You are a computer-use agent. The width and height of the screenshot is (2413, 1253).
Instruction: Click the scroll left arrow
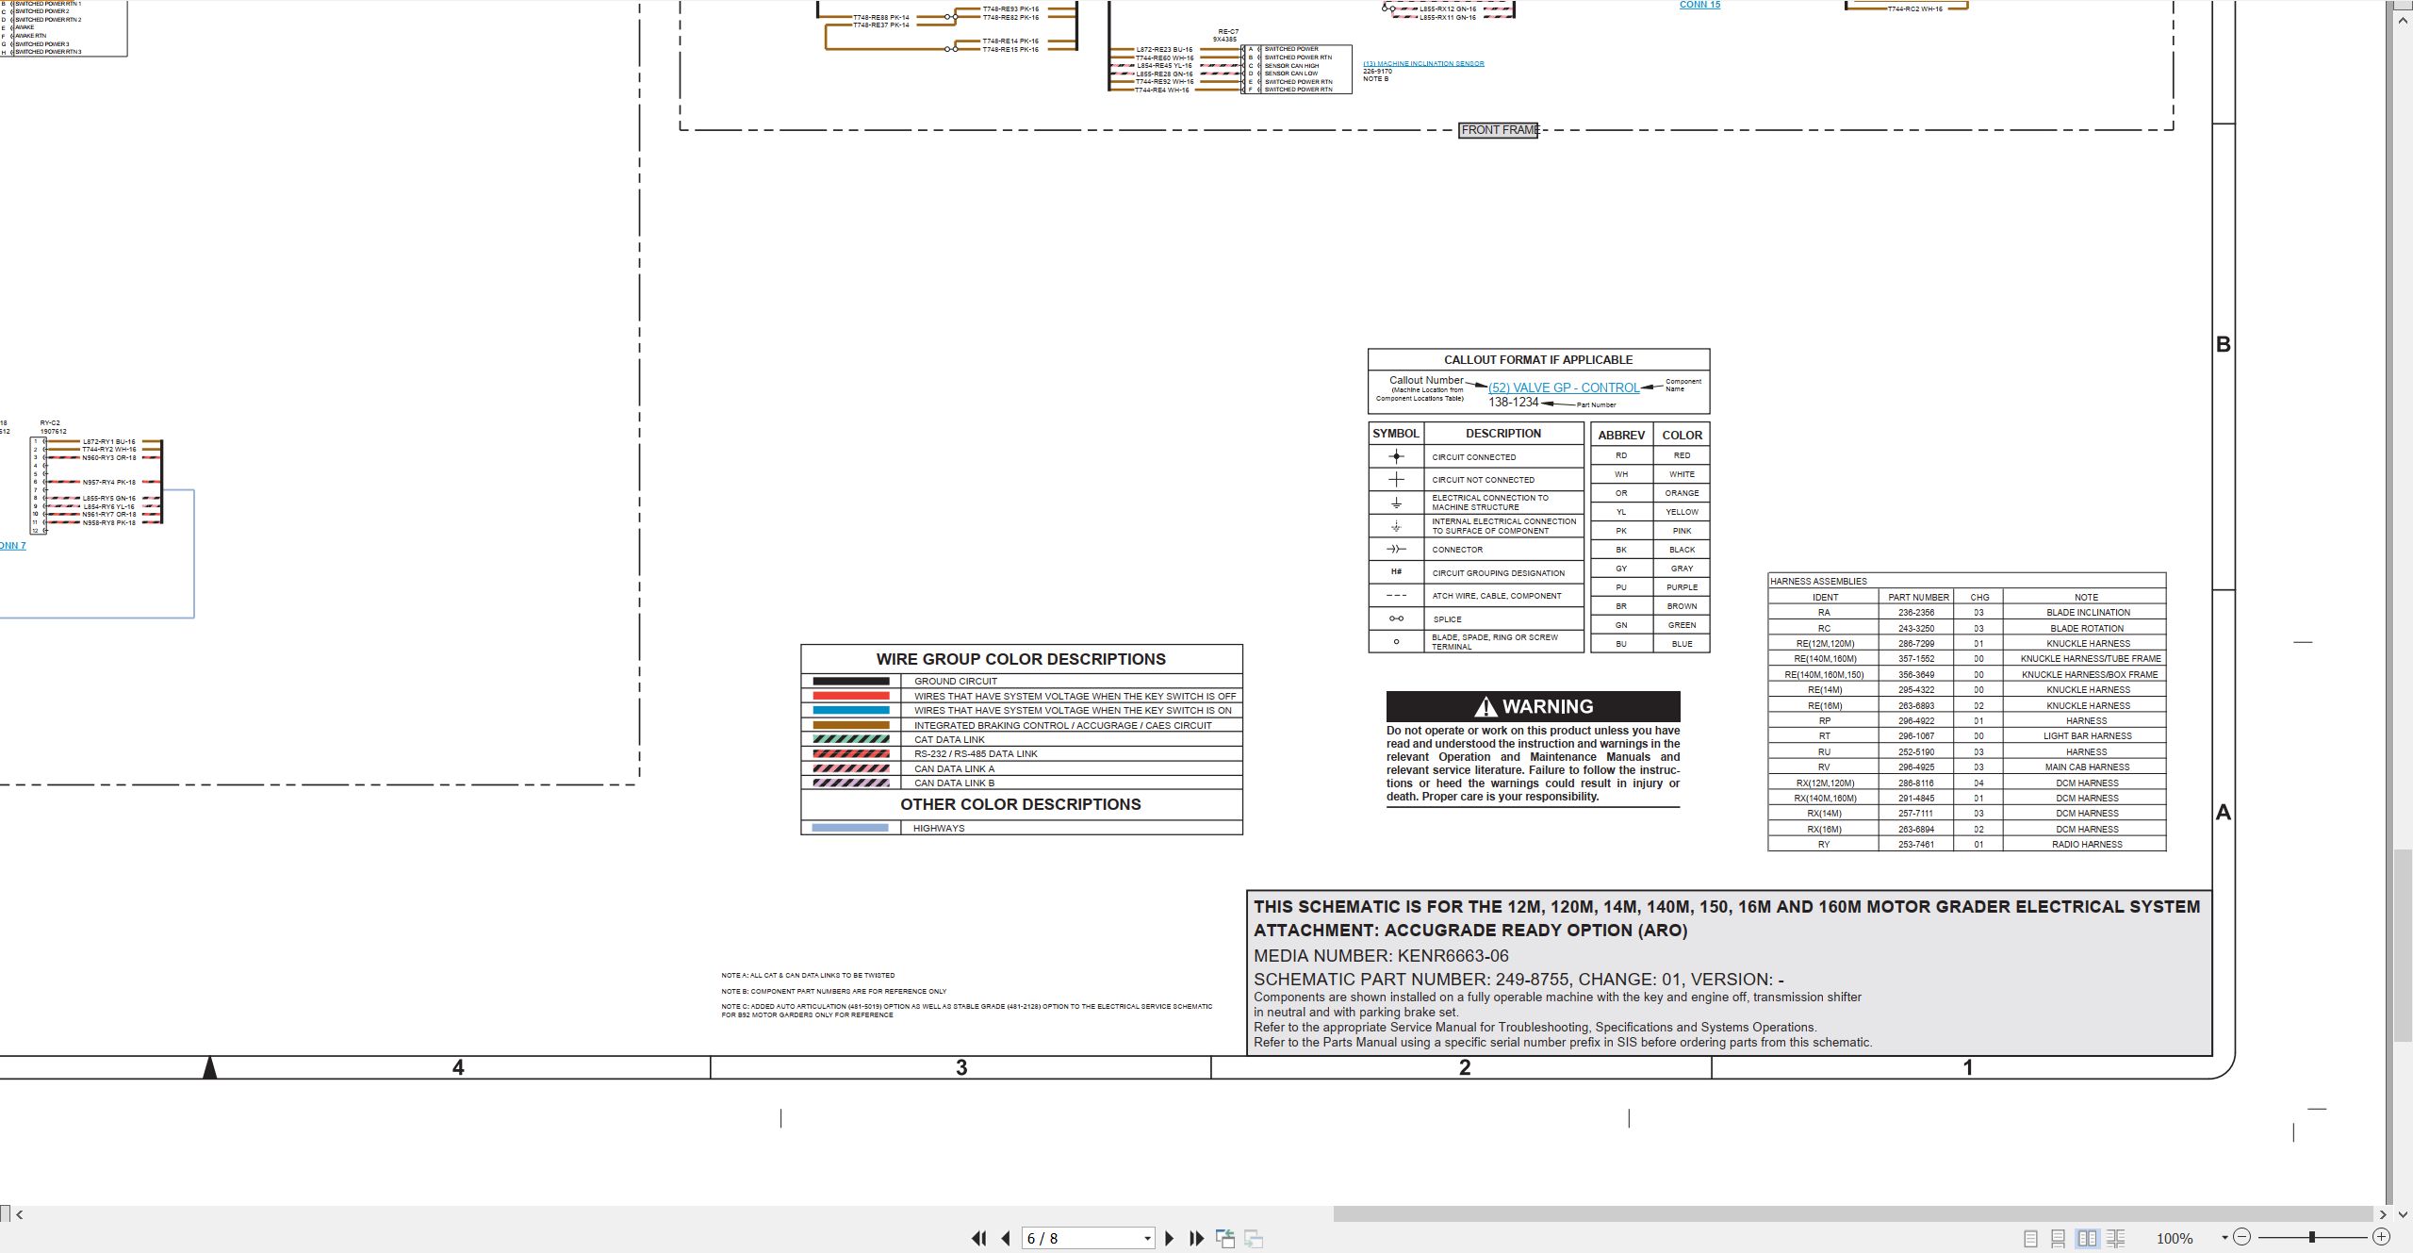pos(19,1214)
